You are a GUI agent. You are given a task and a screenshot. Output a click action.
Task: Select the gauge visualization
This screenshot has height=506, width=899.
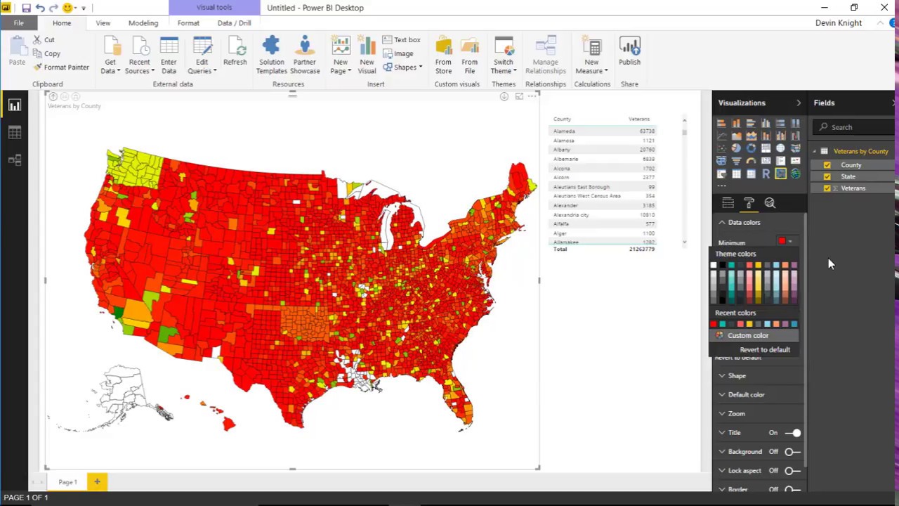click(x=751, y=161)
